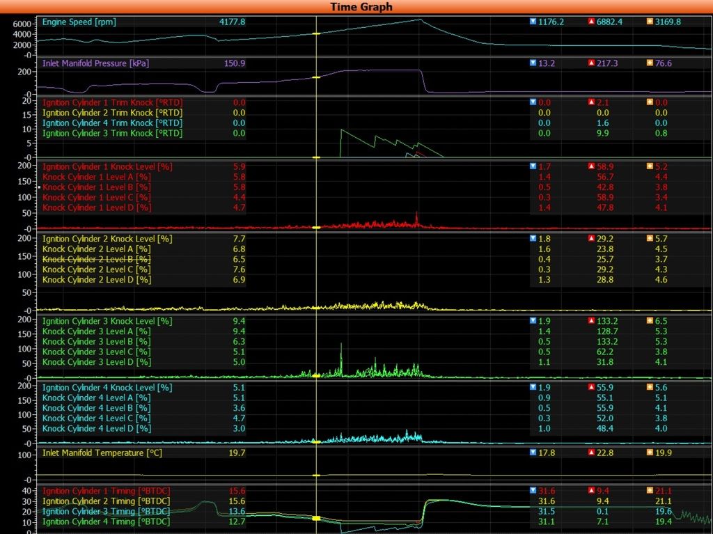
Task: Click the Cylinder 3 knock spike peak
Action: [x=341, y=344]
